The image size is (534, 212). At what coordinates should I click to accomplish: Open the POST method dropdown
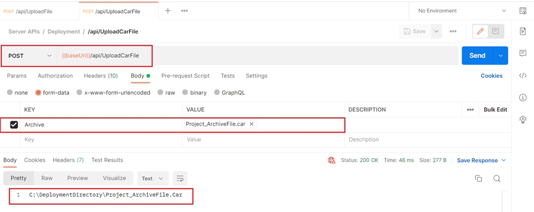30,56
